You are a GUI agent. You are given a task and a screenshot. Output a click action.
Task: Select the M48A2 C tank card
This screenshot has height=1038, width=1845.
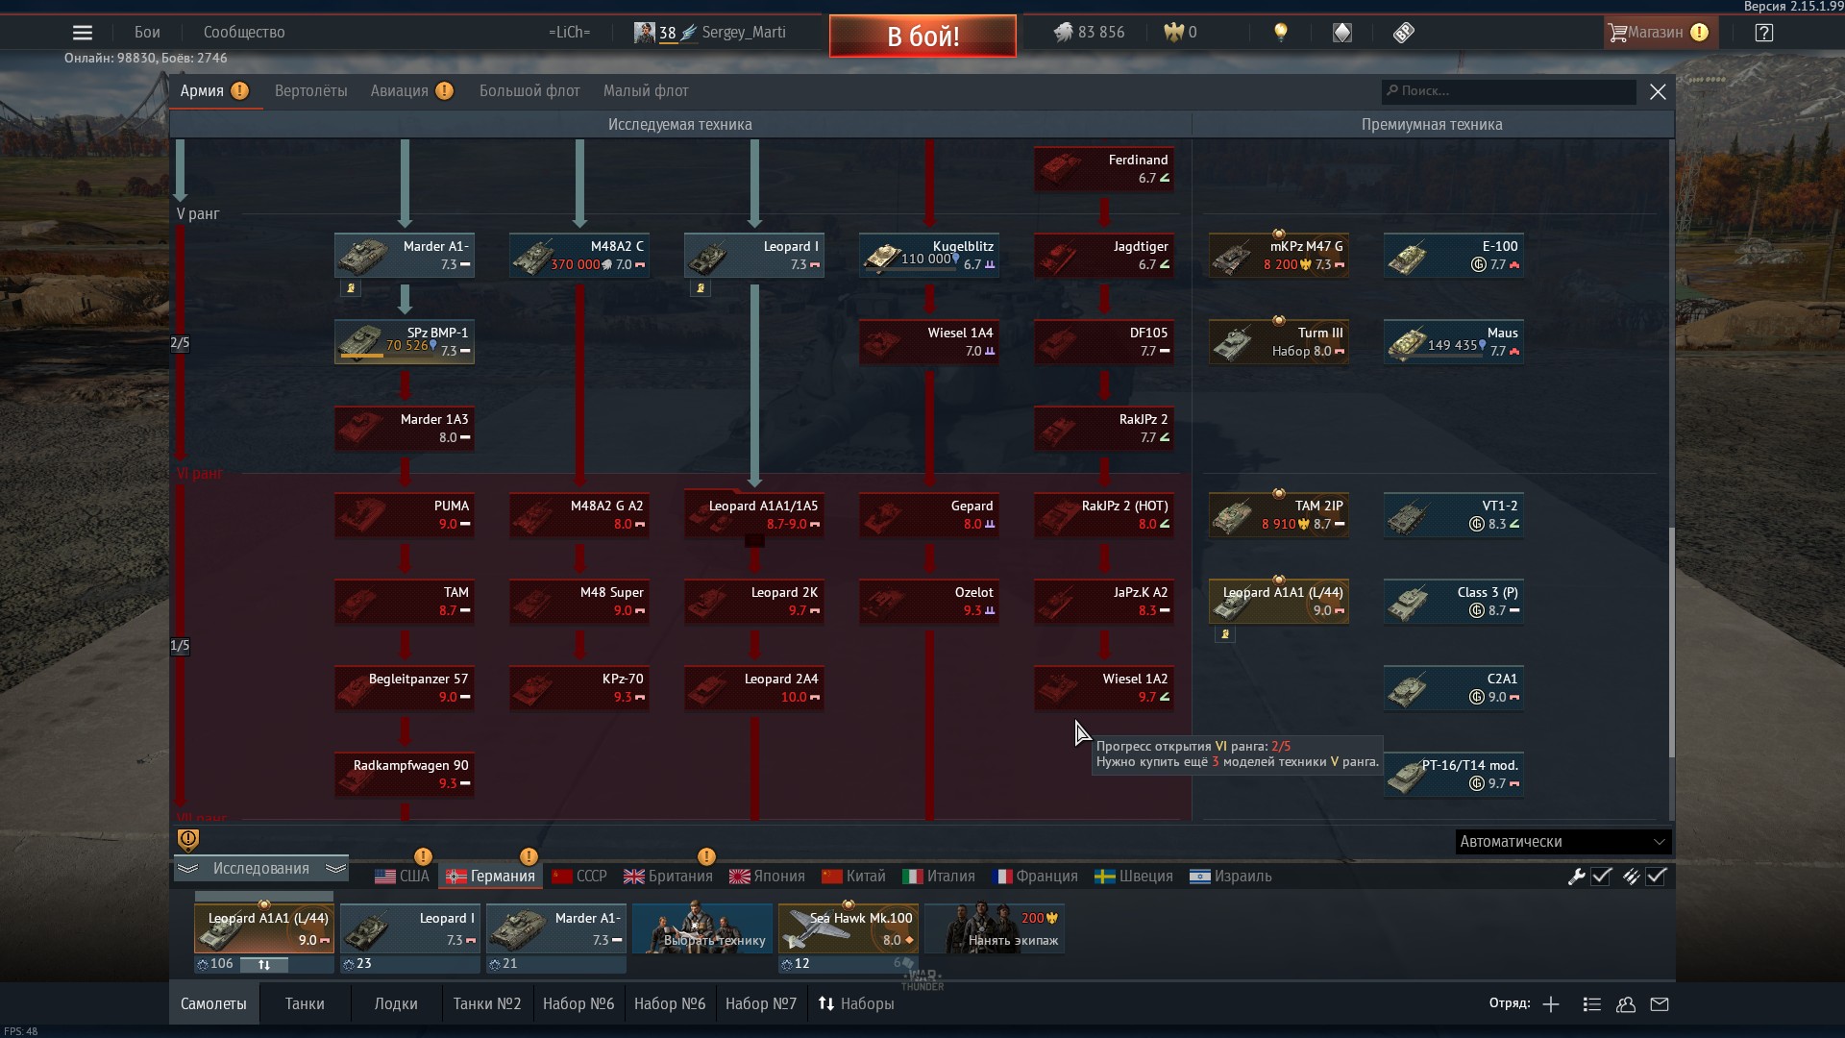coord(579,256)
